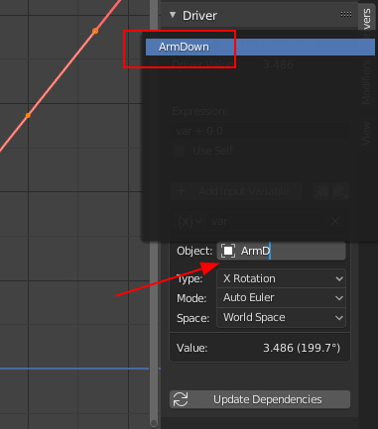The height and width of the screenshot is (429, 378).
Task: Click the Driver panel drag grip icon
Action: (x=346, y=14)
